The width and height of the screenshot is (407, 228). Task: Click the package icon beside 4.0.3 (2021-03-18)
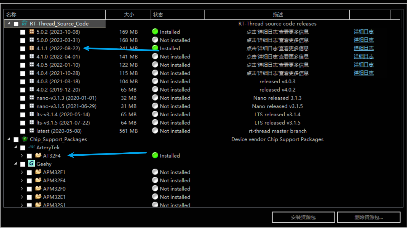[x=32, y=81]
